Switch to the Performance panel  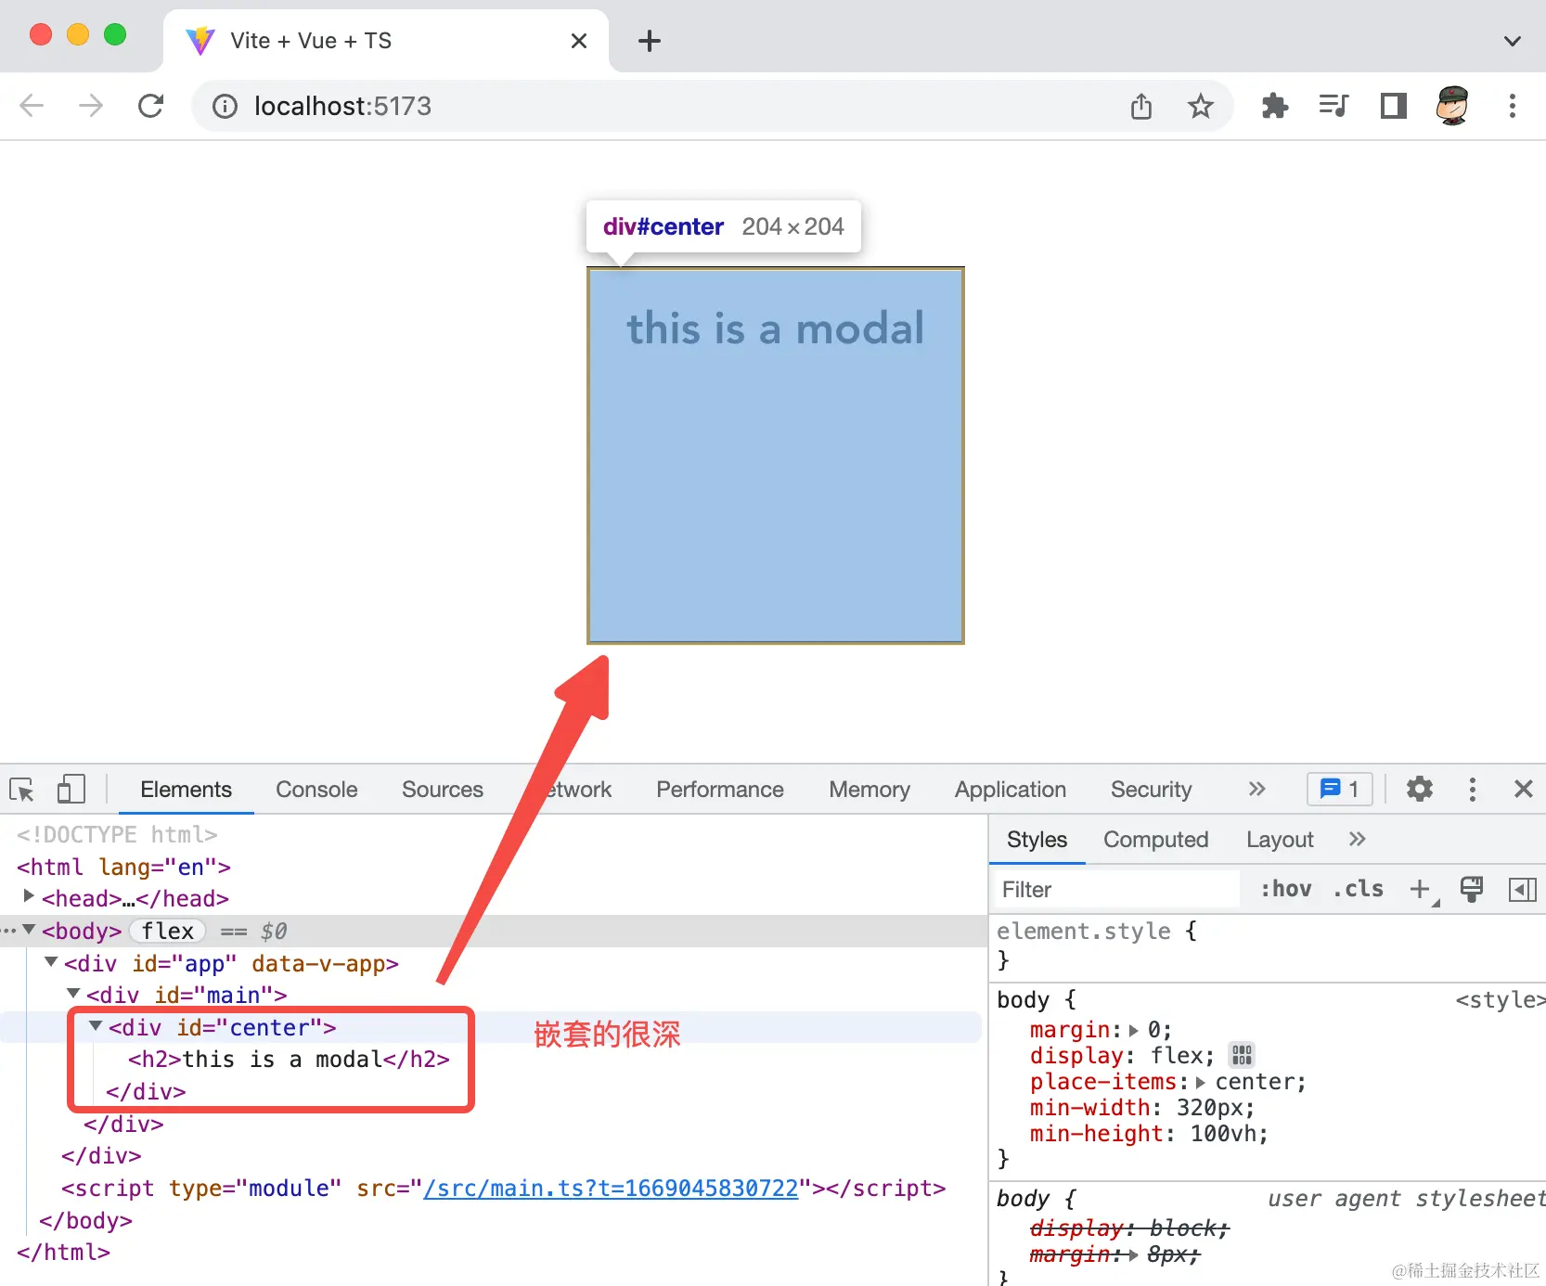(x=720, y=790)
